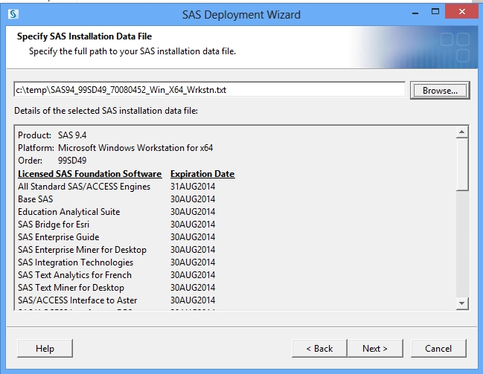483x374 pixels.
Task: Select the 'Product: SAS 9.4' line
Action: coord(52,135)
